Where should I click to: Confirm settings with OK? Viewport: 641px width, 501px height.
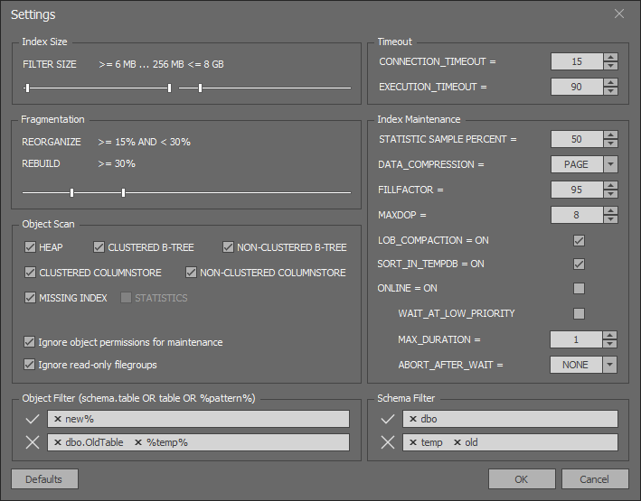522,479
